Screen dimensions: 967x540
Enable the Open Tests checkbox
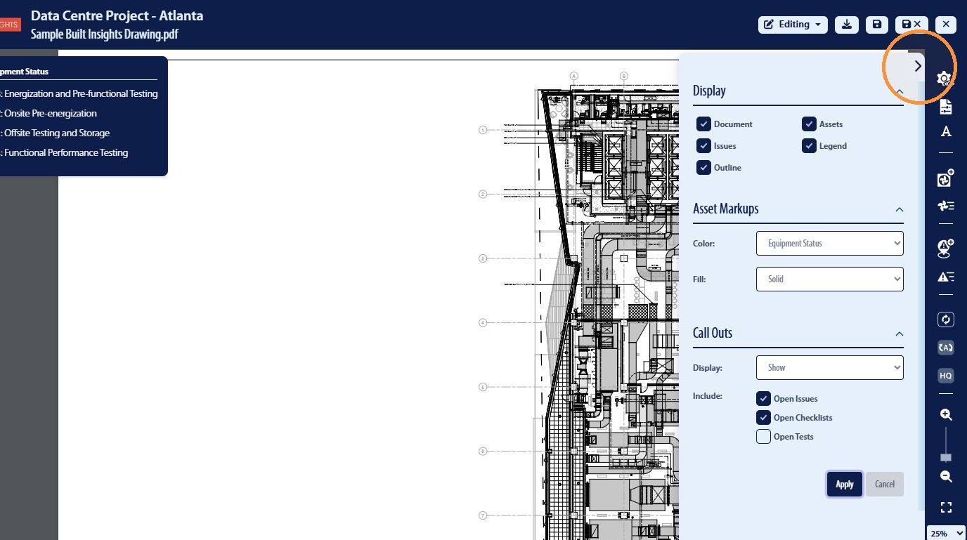tap(763, 437)
